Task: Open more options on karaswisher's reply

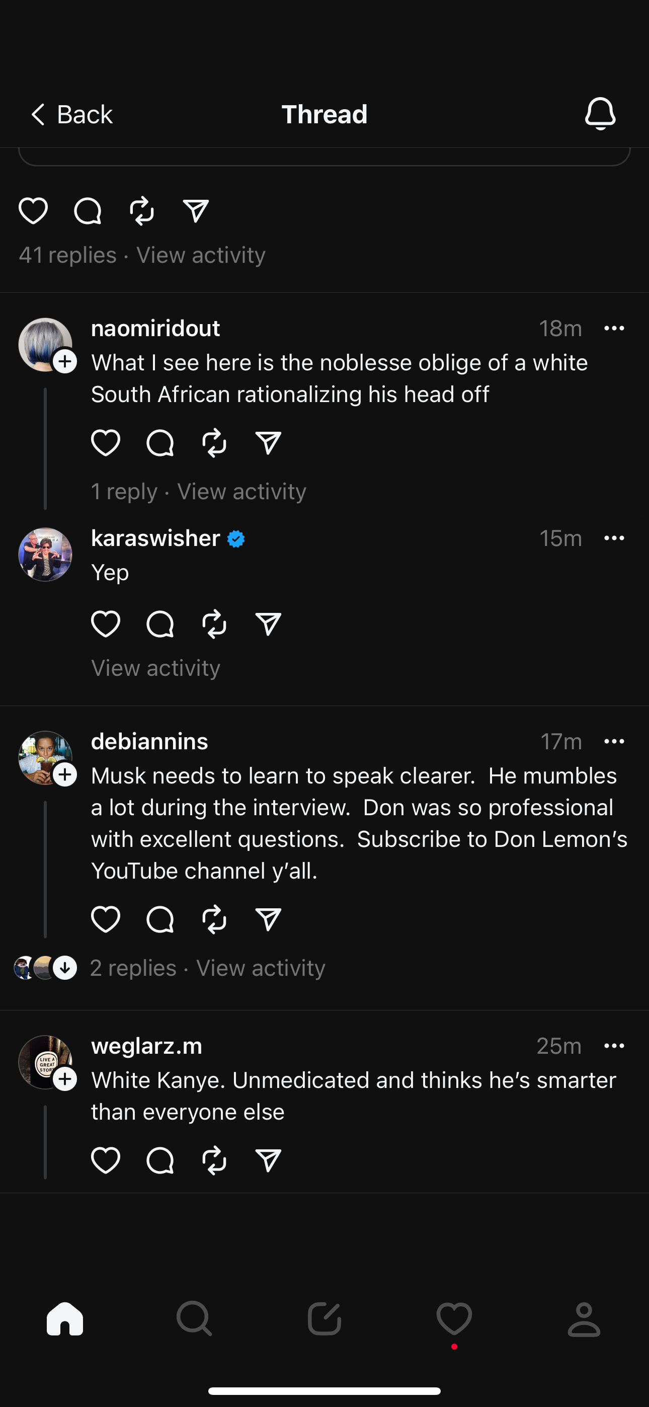Action: [x=614, y=538]
